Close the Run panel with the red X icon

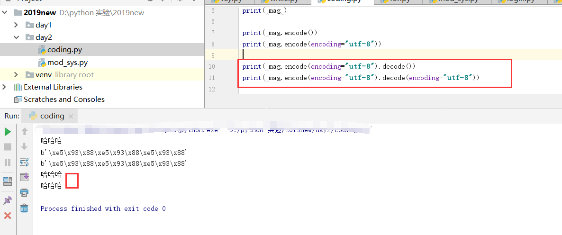coord(8,216)
